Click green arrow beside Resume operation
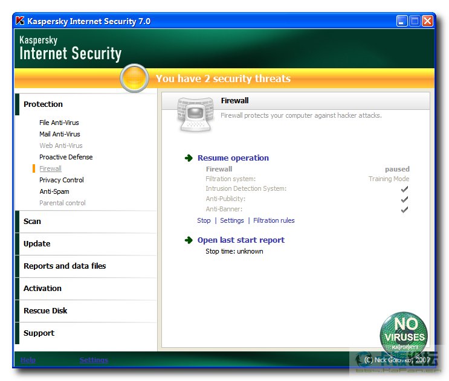449x381 pixels. (189, 158)
